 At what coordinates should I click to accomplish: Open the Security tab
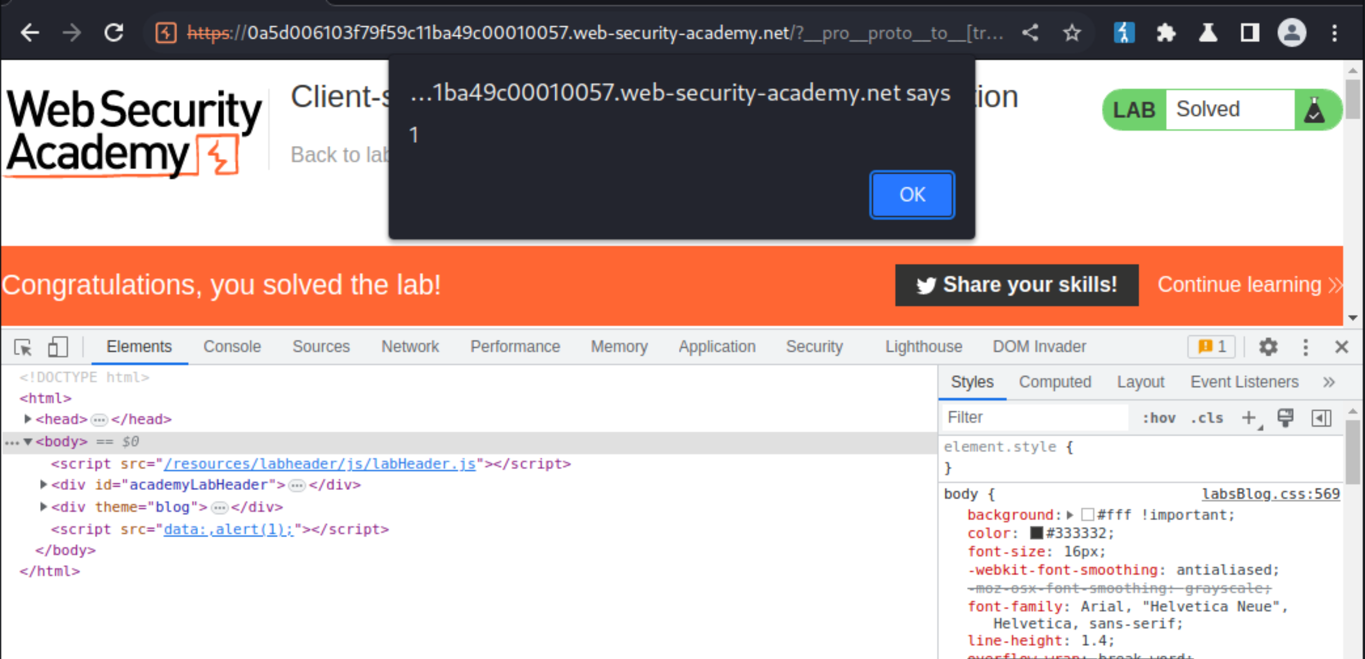click(815, 347)
